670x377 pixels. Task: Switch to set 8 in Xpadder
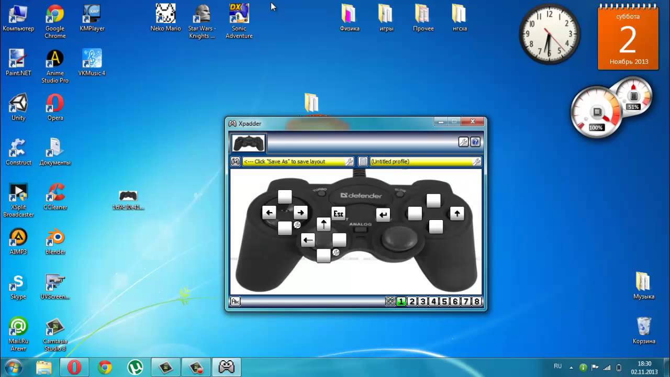476,302
